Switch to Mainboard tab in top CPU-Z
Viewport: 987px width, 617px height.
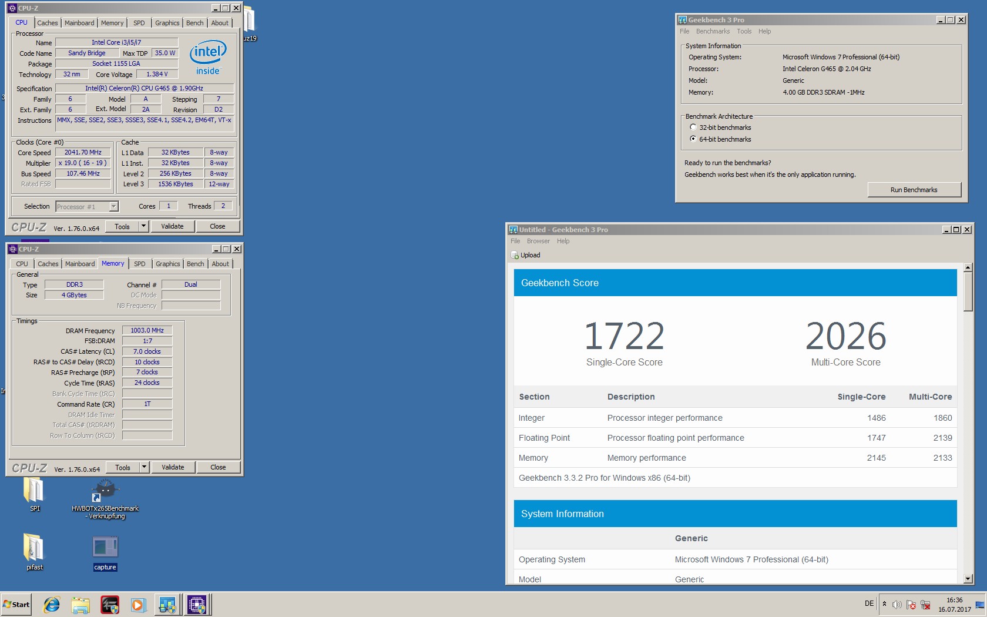point(79,23)
